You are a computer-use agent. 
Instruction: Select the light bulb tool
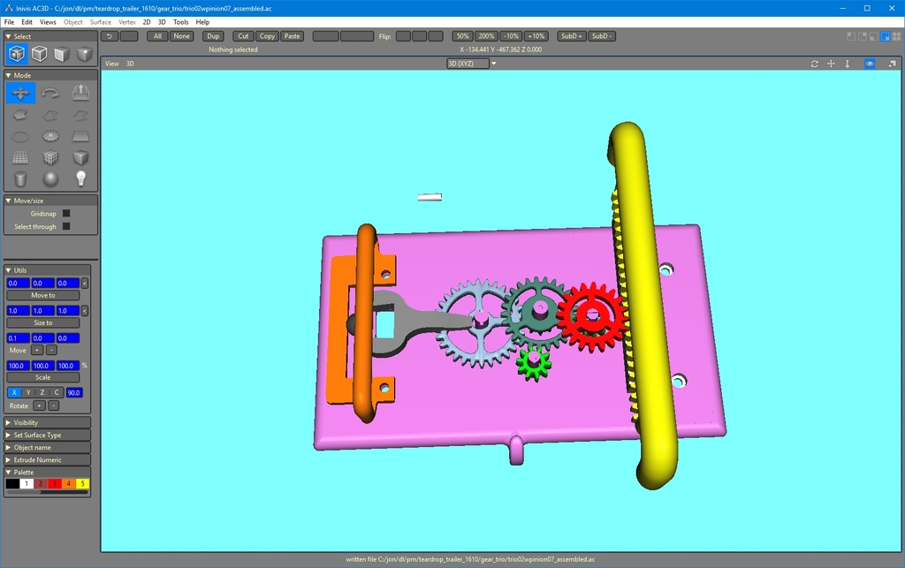pyautogui.click(x=80, y=179)
